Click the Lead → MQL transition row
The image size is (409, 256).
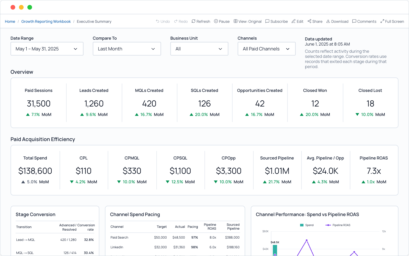coord(55,240)
